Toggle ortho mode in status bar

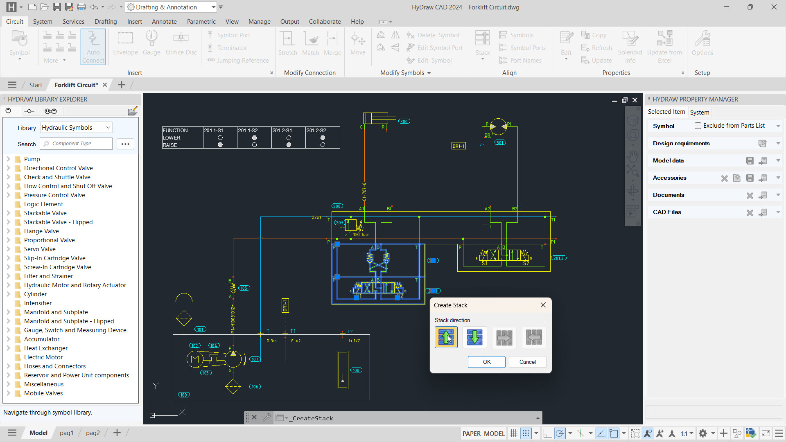pyautogui.click(x=547, y=433)
